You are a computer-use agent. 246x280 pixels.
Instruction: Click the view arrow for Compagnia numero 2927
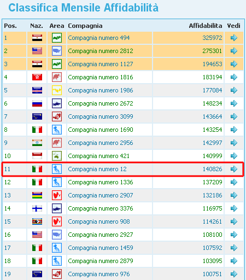234,235
